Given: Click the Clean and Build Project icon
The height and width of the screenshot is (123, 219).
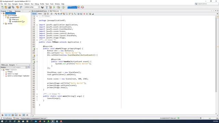Looking at the screenshot, I should [x=50, y=7].
